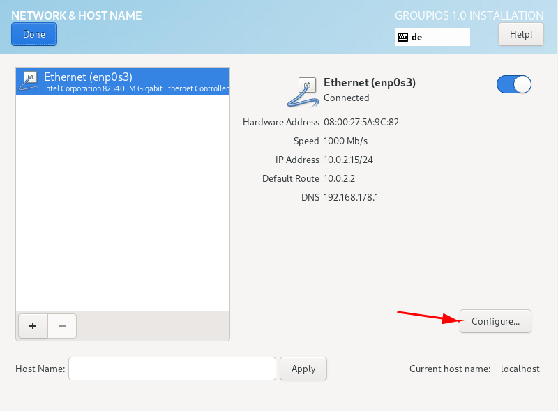Click the keyboard icon in the layout box
558x411 pixels.
pos(405,36)
